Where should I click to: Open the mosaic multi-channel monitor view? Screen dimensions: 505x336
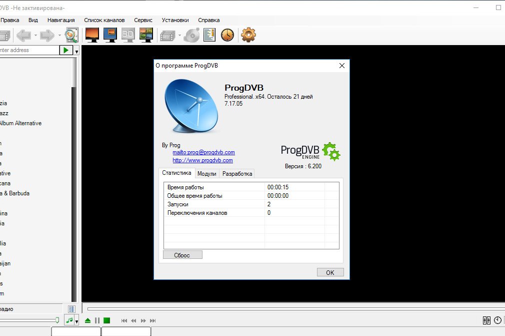146,35
